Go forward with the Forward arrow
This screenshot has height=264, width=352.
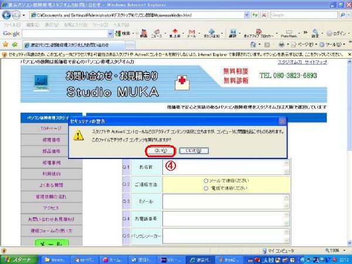[16, 15]
